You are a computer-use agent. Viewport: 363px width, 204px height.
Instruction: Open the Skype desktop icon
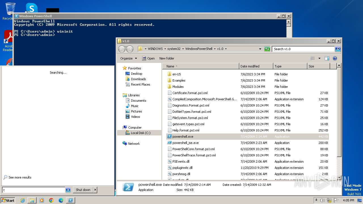click(x=31, y=8)
